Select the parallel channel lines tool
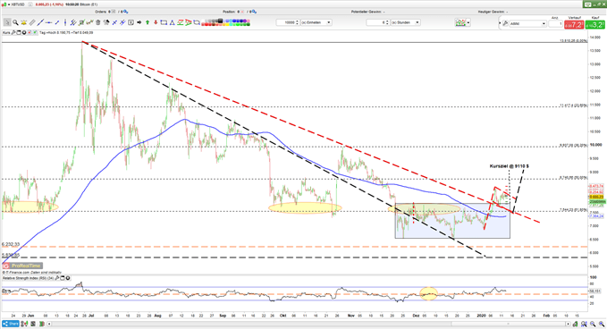The width and height of the screenshot is (607, 329). (73, 22)
